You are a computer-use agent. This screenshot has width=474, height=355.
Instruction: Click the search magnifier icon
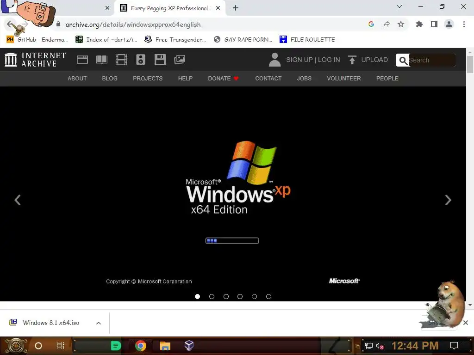(x=403, y=61)
